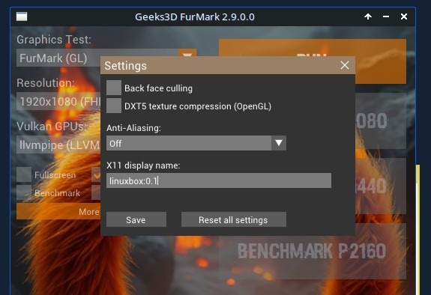The width and height of the screenshot is (431, 295).
Task: Close the FurMark window
Action: 404,16
